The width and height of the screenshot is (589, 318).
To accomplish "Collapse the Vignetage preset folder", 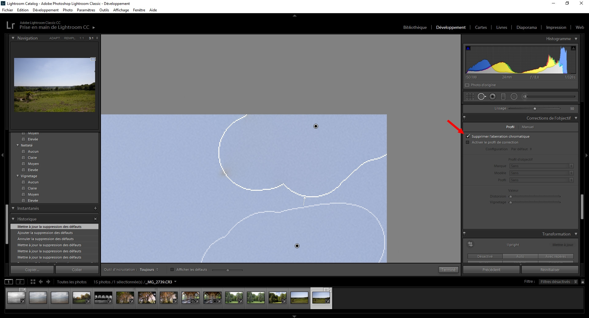I will [x=18, y=176].
